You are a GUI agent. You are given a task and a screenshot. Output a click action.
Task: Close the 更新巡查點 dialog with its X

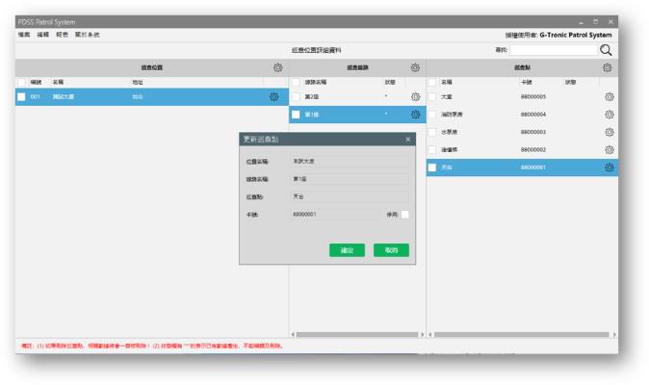408,140
